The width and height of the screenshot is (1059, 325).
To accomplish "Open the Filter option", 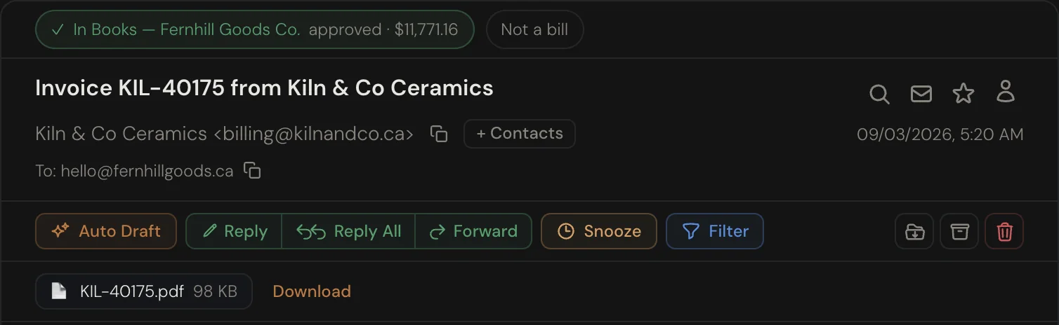I will (715, 231).
